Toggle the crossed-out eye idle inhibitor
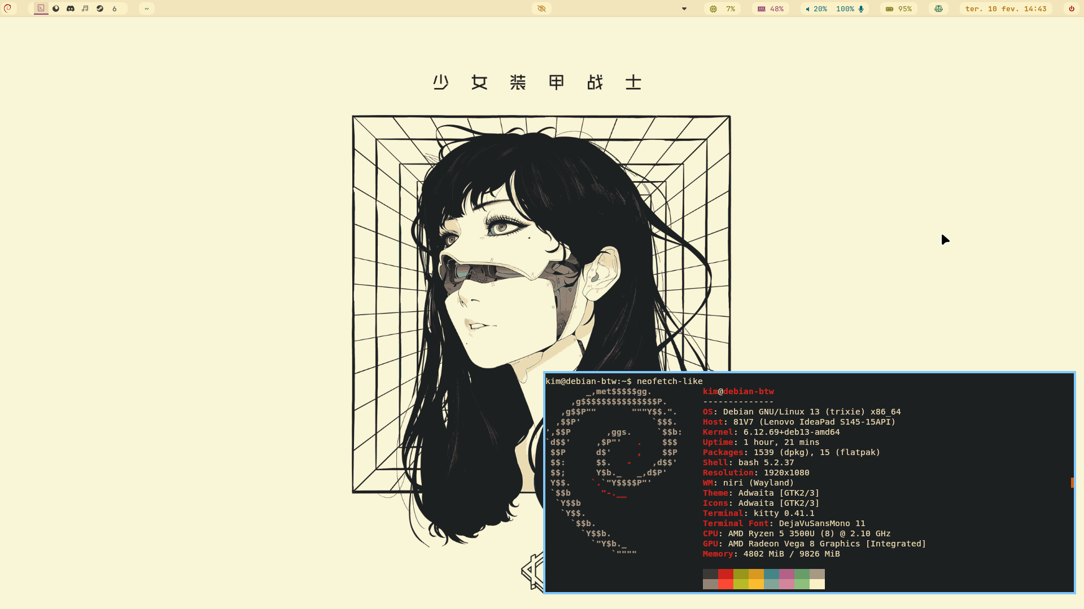The height and width of the screenshot is (609, 1084). tap(541, 8)
